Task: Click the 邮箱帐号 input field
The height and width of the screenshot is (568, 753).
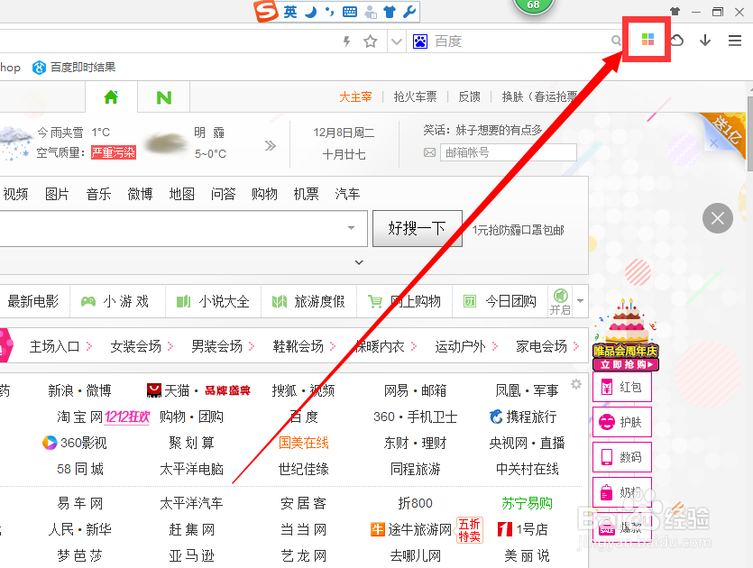Action: pos(508,151)
